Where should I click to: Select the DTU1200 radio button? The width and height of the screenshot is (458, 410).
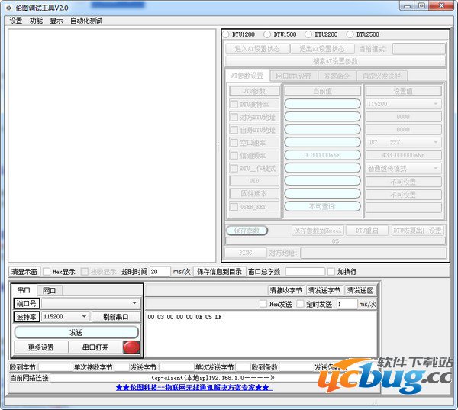pyautogui.click(x=226, y=34)
